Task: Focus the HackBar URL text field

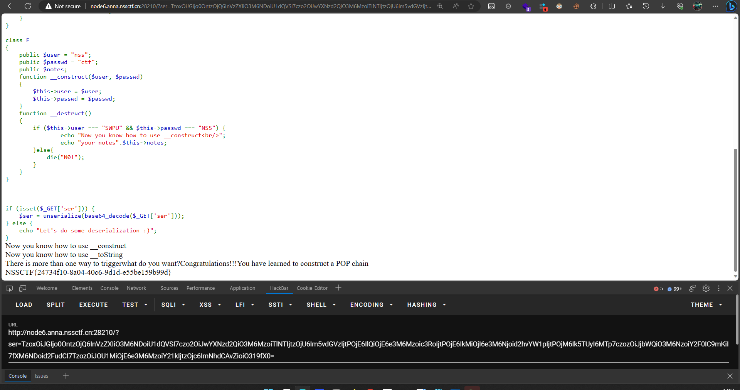Action: [368, 344]
